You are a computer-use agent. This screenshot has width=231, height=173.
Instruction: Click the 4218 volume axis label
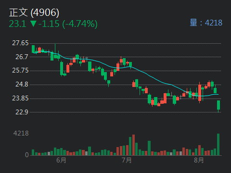[21, 133]
